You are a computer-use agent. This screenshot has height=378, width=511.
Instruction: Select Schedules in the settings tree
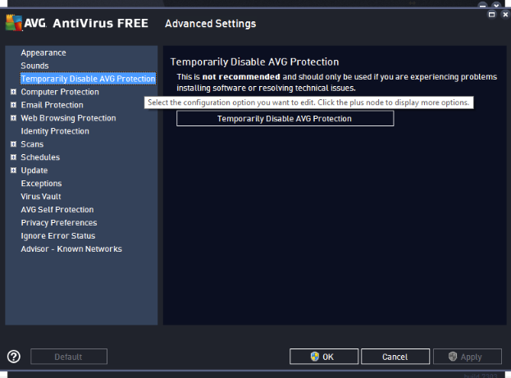(x=40, y=157)
